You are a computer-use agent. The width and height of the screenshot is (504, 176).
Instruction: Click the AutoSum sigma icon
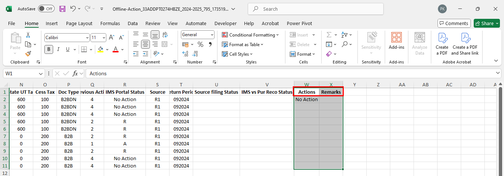click(329, 35)
